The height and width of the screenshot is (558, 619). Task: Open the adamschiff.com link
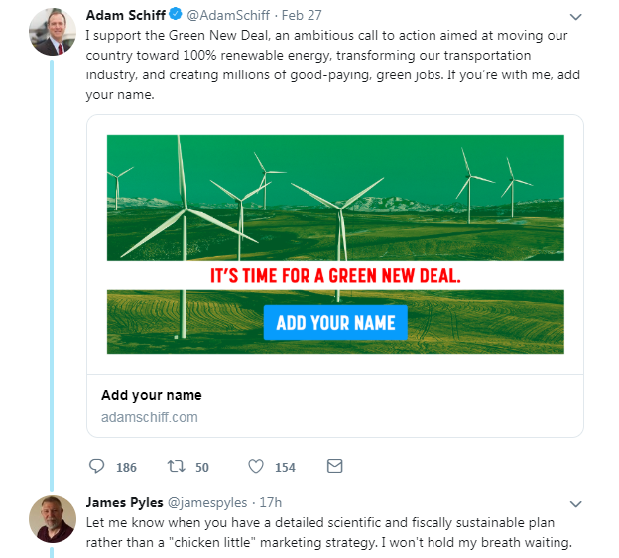[150, 417]
